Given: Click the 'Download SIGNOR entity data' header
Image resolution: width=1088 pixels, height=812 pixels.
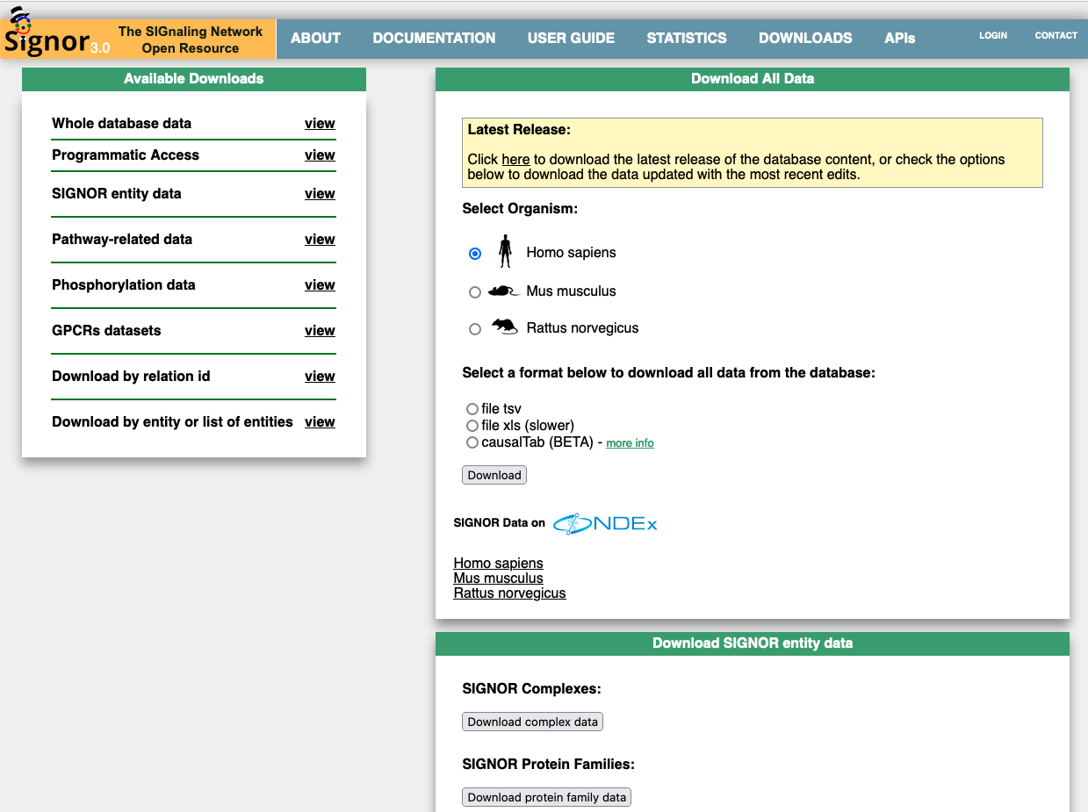Looking at the screenshot, I should 753,643.
